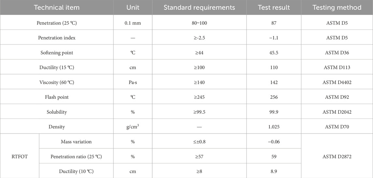
Task: Click the Ductility (15 ℃) cell
Action: pyautogui.click(x=57, y=67)
